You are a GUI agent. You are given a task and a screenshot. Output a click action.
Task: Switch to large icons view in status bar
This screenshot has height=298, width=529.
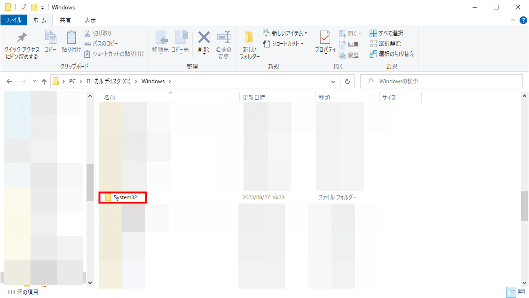522,292
